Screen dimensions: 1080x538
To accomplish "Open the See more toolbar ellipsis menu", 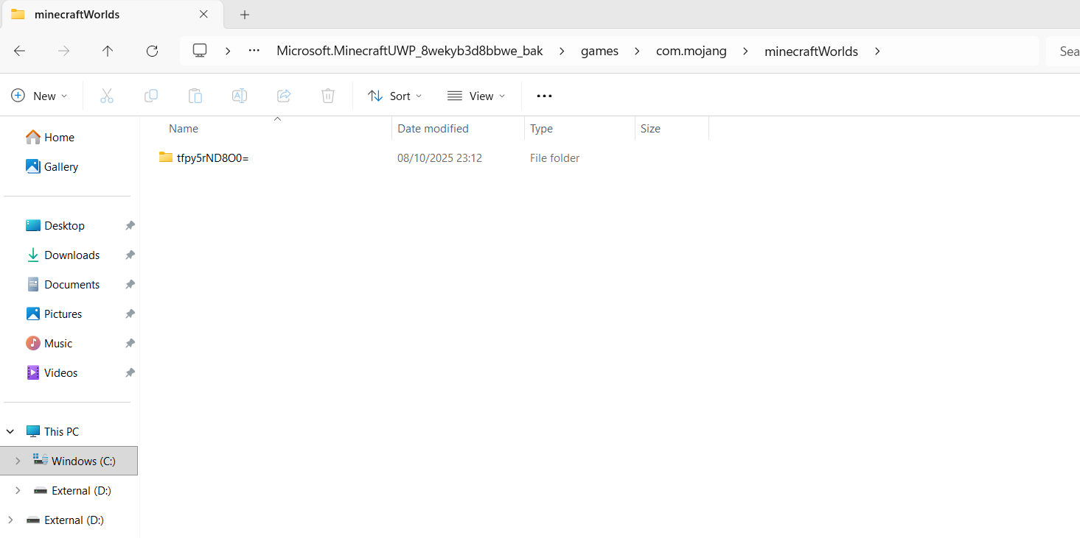I will 544,96.
